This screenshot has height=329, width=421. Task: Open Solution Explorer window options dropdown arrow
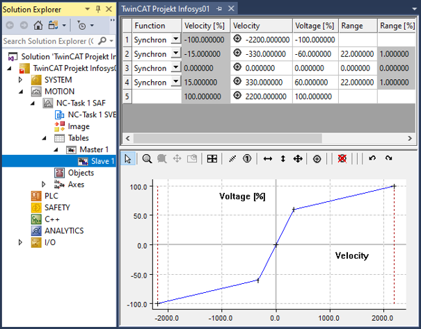pos(87,9)
